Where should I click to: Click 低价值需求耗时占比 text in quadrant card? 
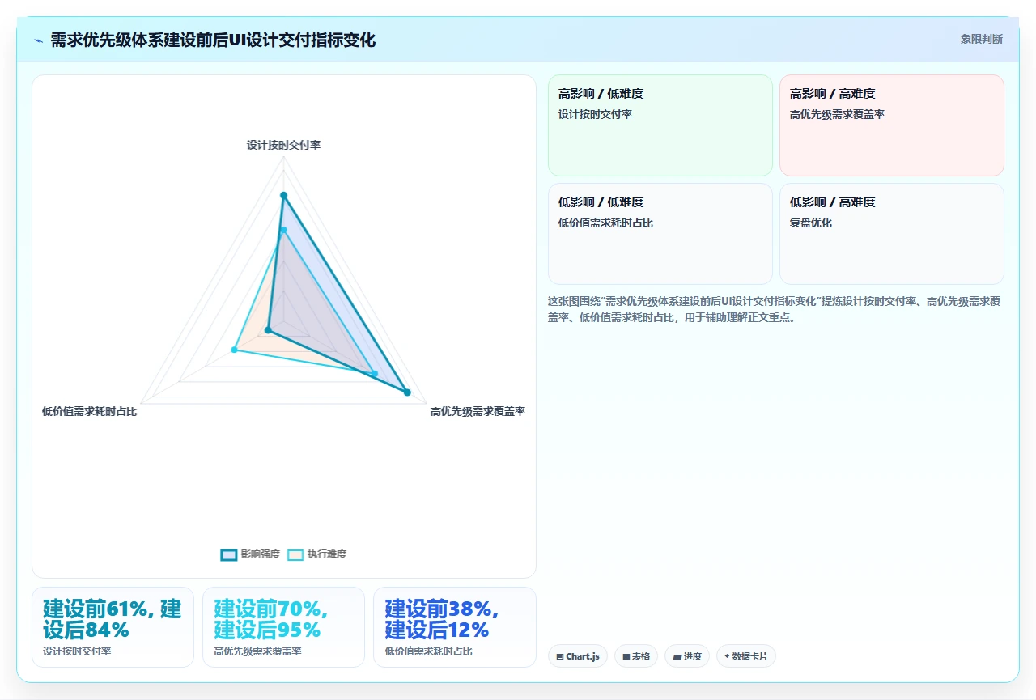pos(605,223)
